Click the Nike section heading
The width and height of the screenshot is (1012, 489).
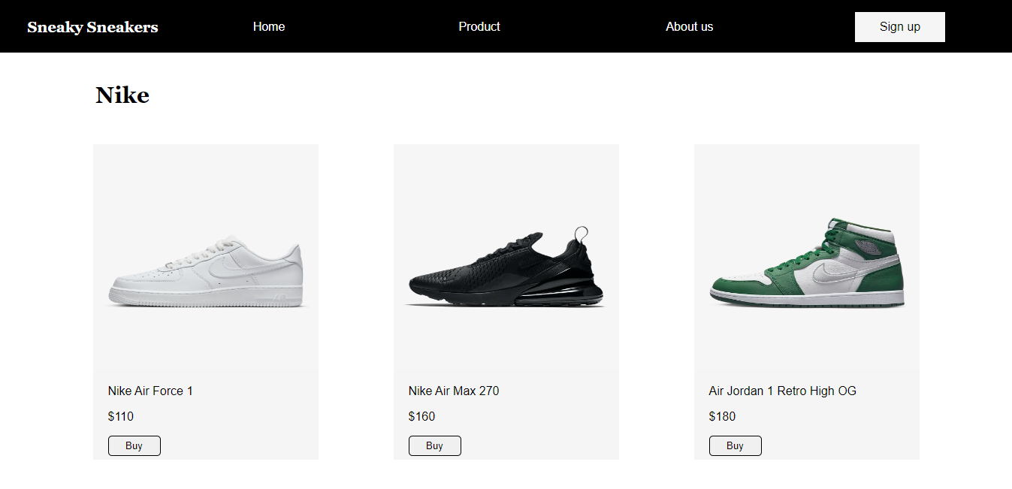(x=122, y=95)
